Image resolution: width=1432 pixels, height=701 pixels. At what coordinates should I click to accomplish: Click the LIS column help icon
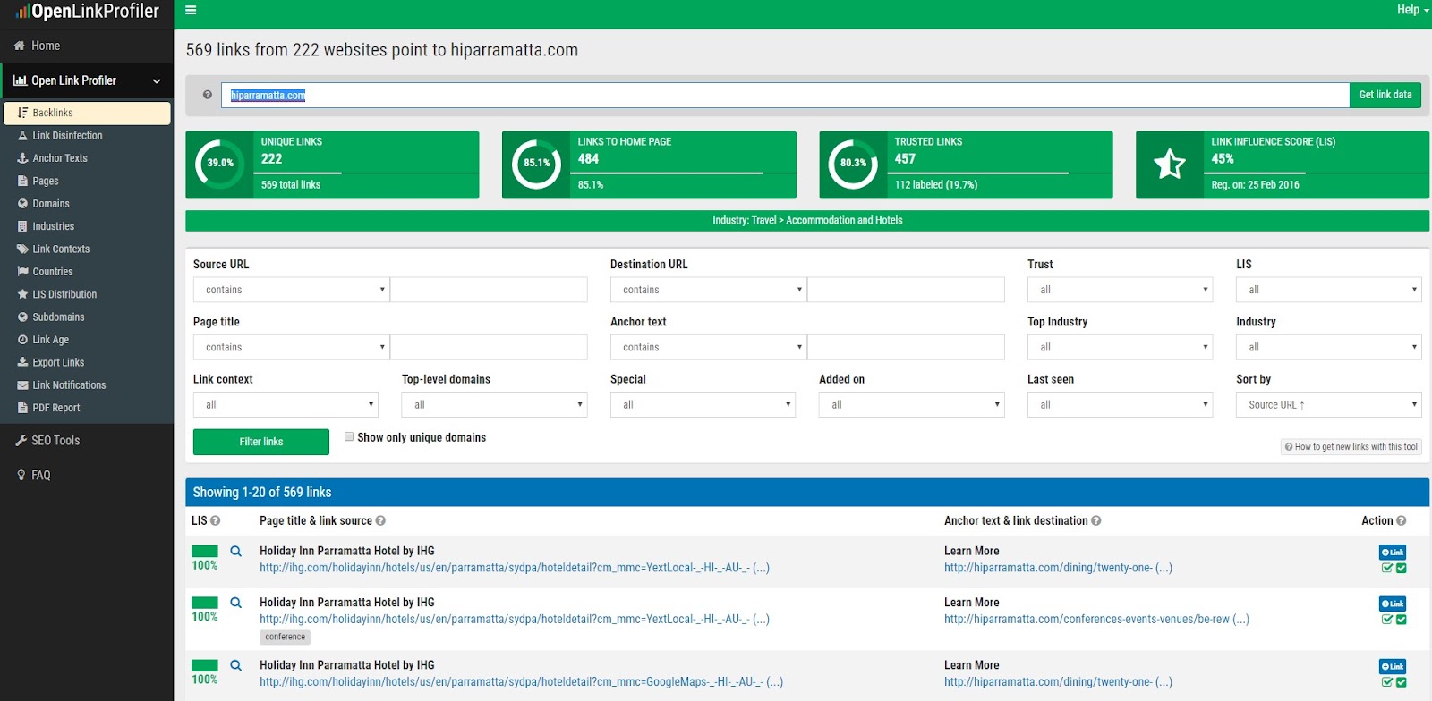coord(215,521)
